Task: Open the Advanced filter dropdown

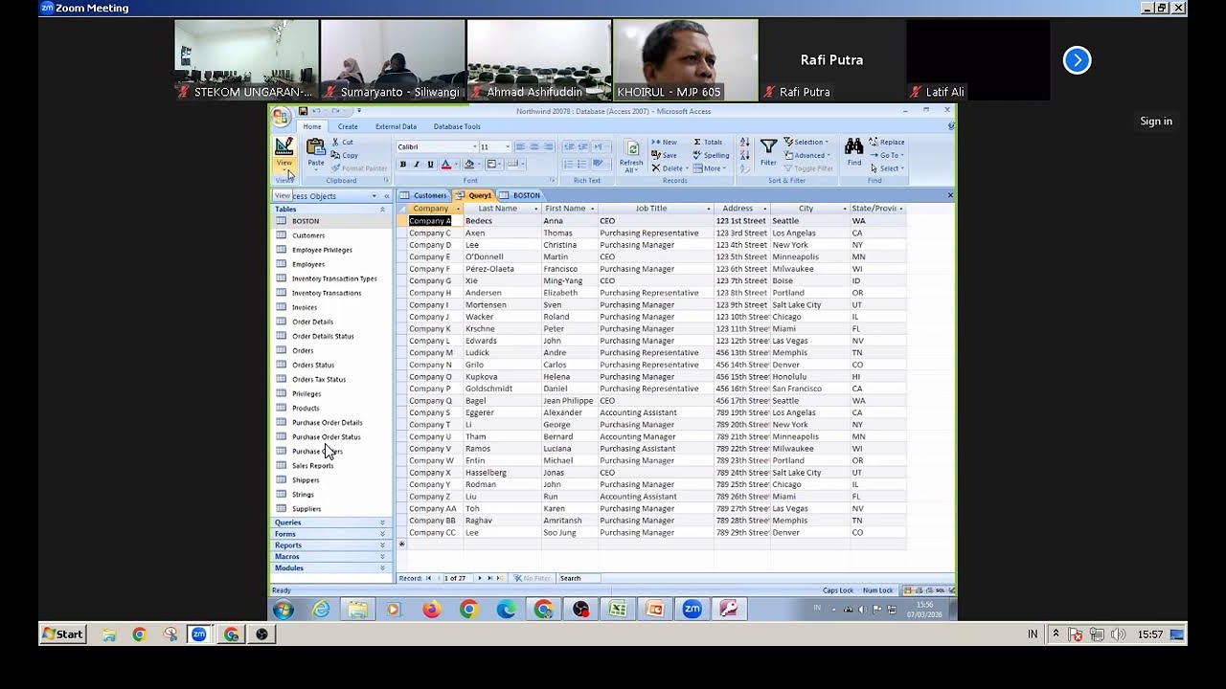Action: 806,155
